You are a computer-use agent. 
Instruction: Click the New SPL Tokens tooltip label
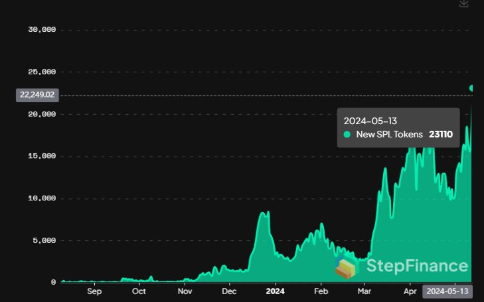390,134
